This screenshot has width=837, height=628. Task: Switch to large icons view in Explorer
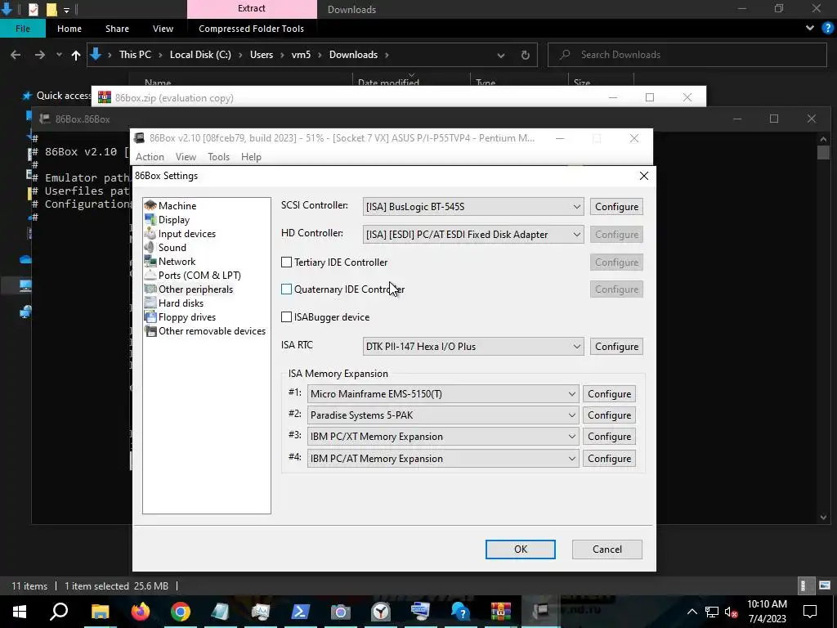[825, 585]
